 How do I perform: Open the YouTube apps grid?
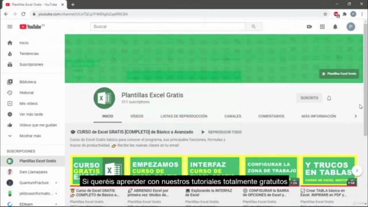click(x=322, y=27)
